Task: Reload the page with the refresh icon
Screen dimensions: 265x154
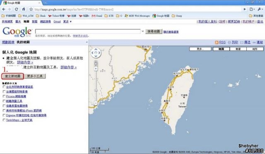Action: pyautogui.click(x=17, y=9)
